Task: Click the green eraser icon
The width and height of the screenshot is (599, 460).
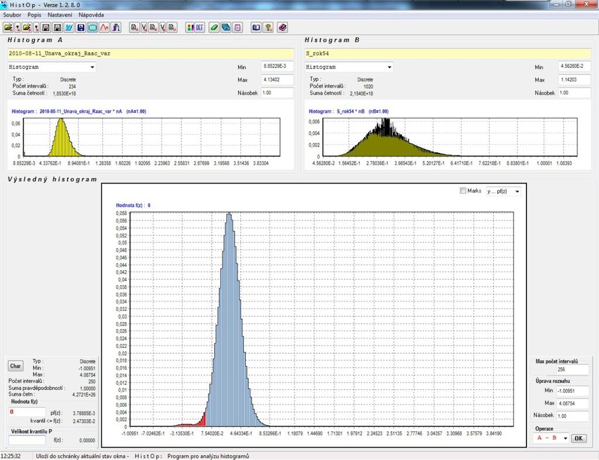Action: coord(214,27)
